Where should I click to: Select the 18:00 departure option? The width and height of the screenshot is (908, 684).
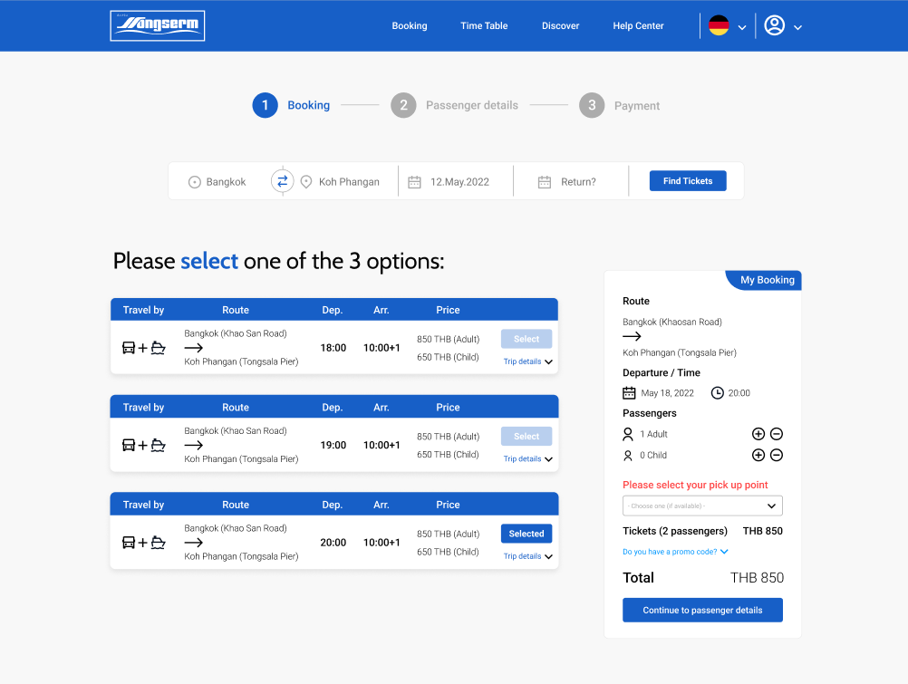click(526, 339)
